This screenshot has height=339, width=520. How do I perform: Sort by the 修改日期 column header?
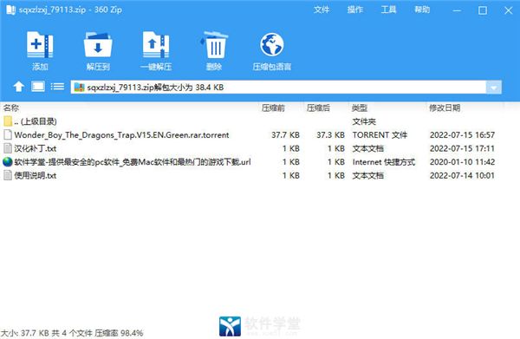coord(445,108)
